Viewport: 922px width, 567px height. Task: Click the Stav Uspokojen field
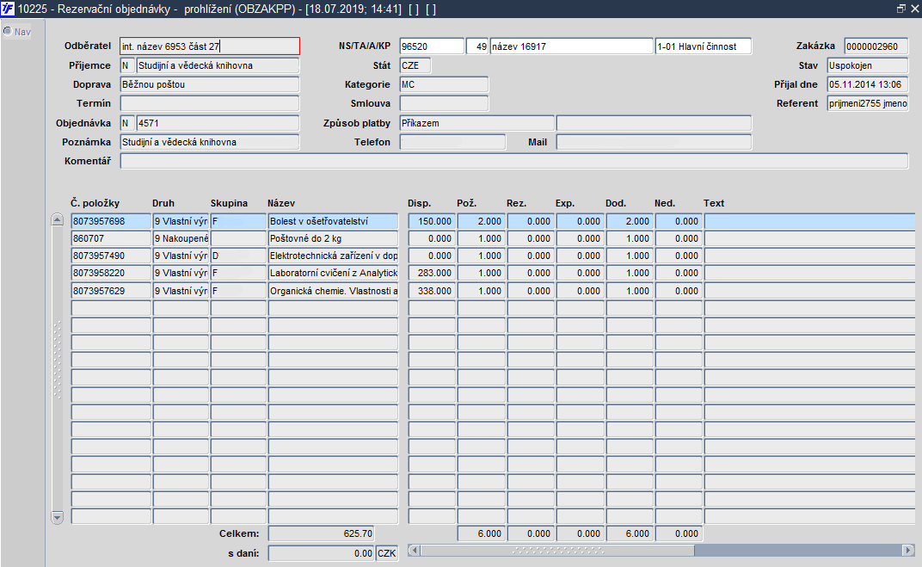pyautogui.click(x=867, y=66)
